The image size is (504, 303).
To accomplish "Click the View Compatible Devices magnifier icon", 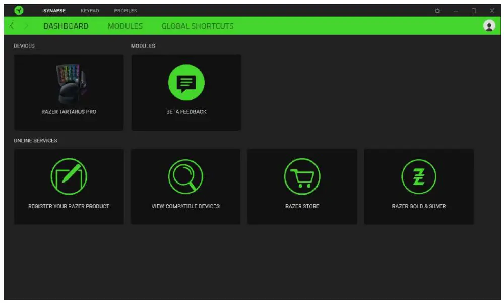I will pos(185,176).
